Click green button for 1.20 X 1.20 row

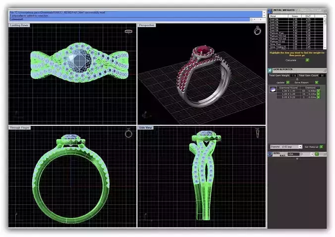coord(319,94)
